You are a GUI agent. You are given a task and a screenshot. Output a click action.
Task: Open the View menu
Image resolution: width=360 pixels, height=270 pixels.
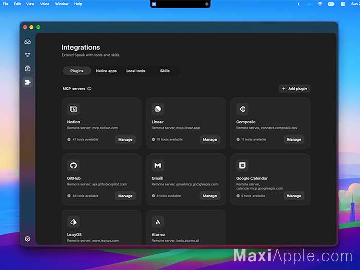tap(30, 4)
